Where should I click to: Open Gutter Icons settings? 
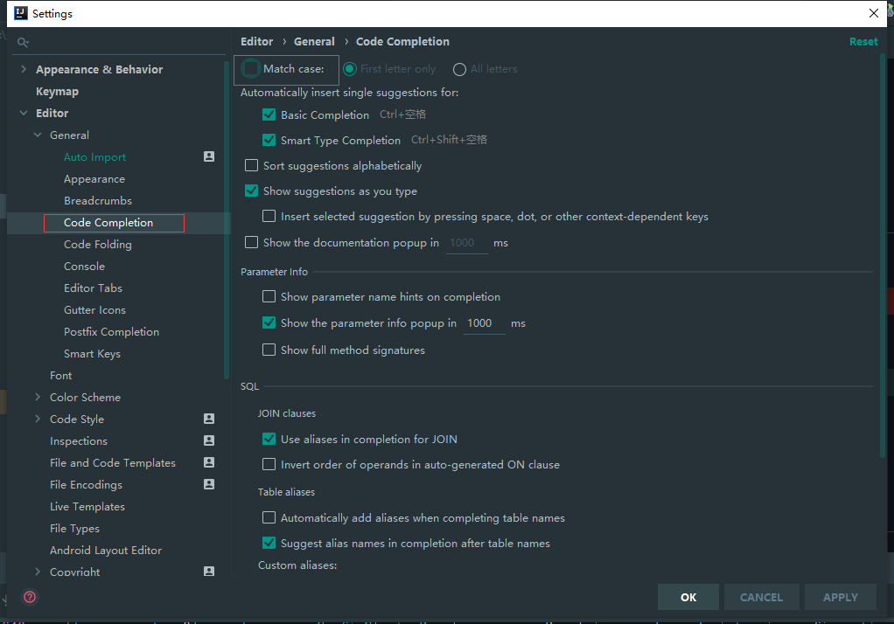[x=94, y=309]
